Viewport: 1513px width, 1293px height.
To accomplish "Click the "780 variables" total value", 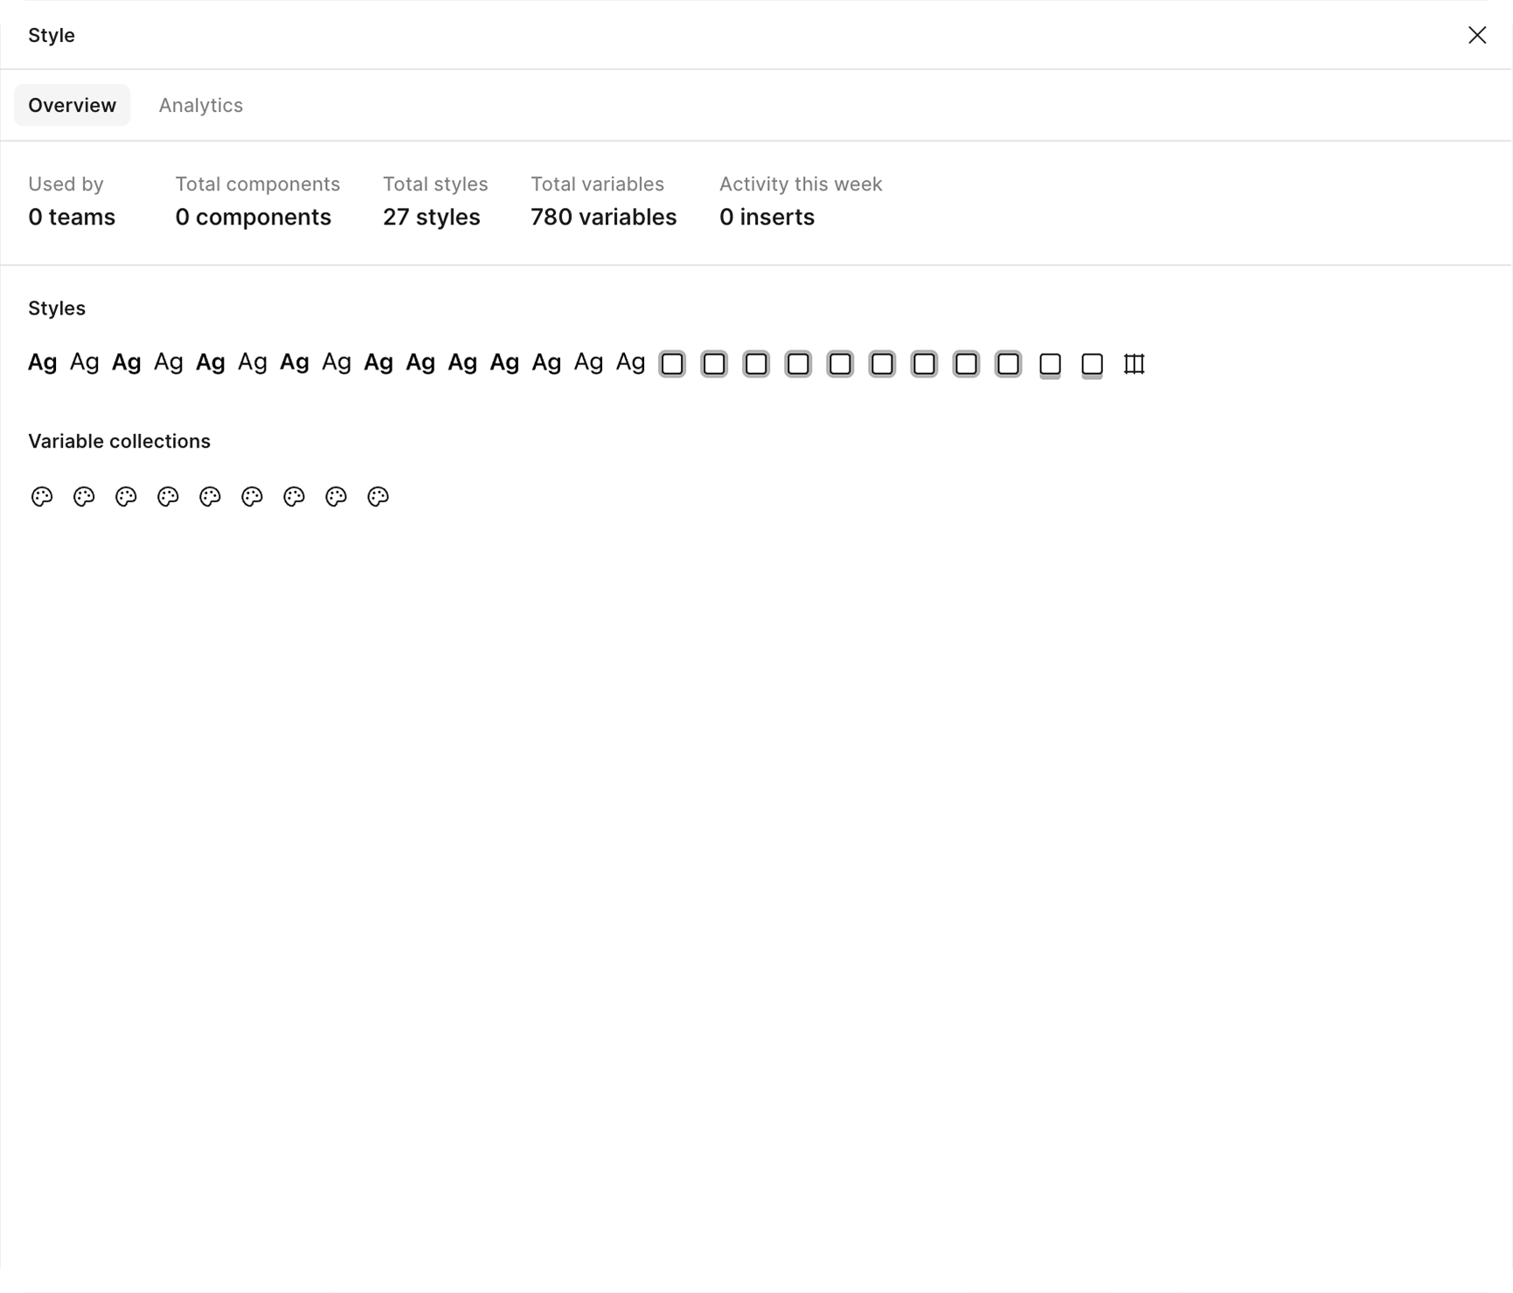I will pyautogui.click(x=603, y=217).
